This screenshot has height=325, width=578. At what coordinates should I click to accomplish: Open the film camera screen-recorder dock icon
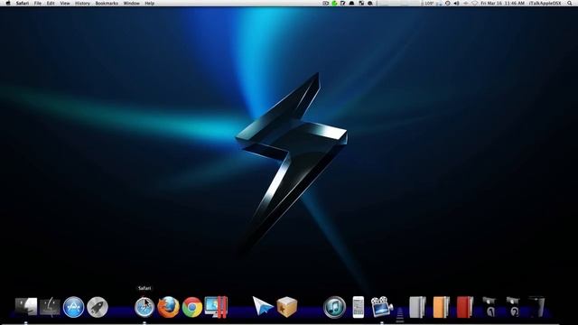381,307
